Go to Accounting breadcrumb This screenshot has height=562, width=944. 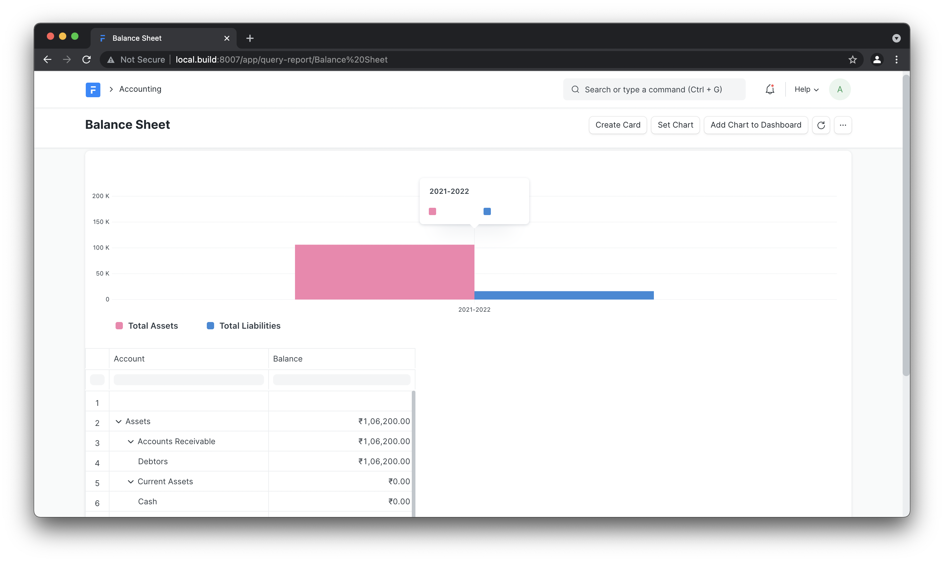click(x=140, y=89)
